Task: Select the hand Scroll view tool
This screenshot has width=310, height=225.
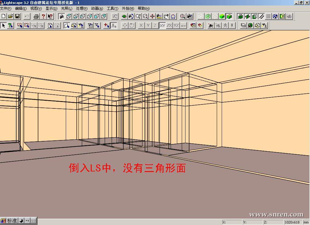Action: [x=166, y=16]
